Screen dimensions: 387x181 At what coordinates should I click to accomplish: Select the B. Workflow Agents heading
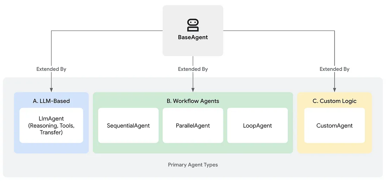click(193, 101)
